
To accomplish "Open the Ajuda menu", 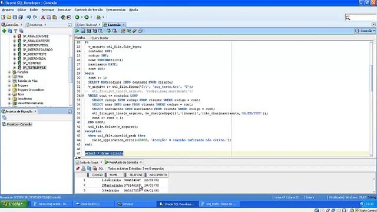I will (134, 10).
